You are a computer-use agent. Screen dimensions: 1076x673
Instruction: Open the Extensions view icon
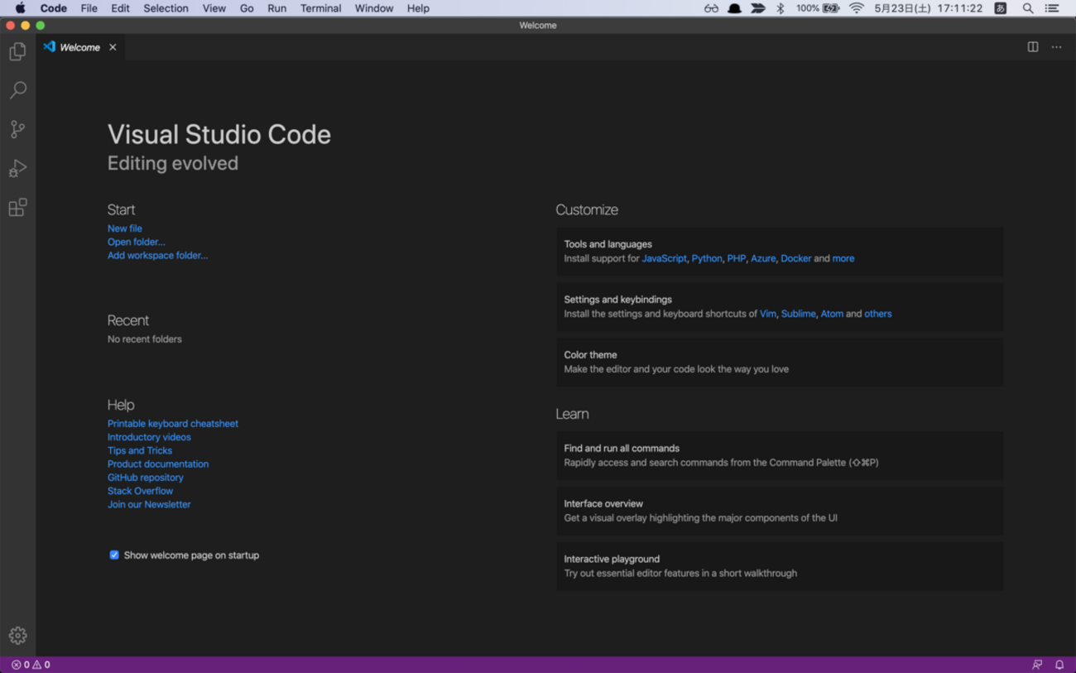pos(17,207)
